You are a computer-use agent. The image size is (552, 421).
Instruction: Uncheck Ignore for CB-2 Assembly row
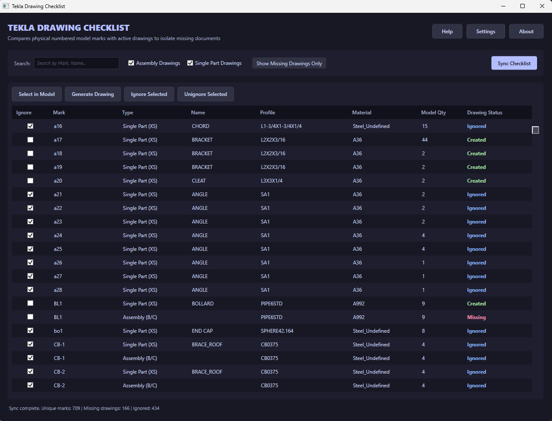(x=30, y=385)
